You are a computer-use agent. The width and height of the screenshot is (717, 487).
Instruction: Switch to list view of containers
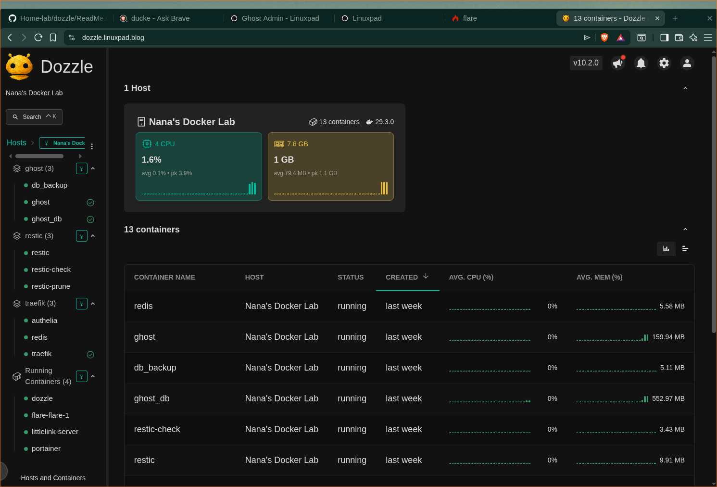(x=685, y=249)
